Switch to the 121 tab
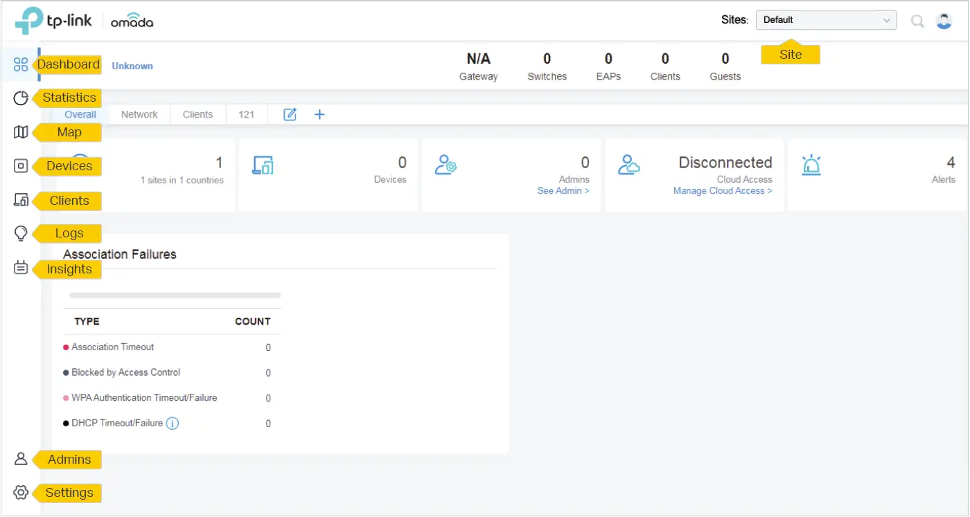The image size is (970, 517). tap(247, 115)
